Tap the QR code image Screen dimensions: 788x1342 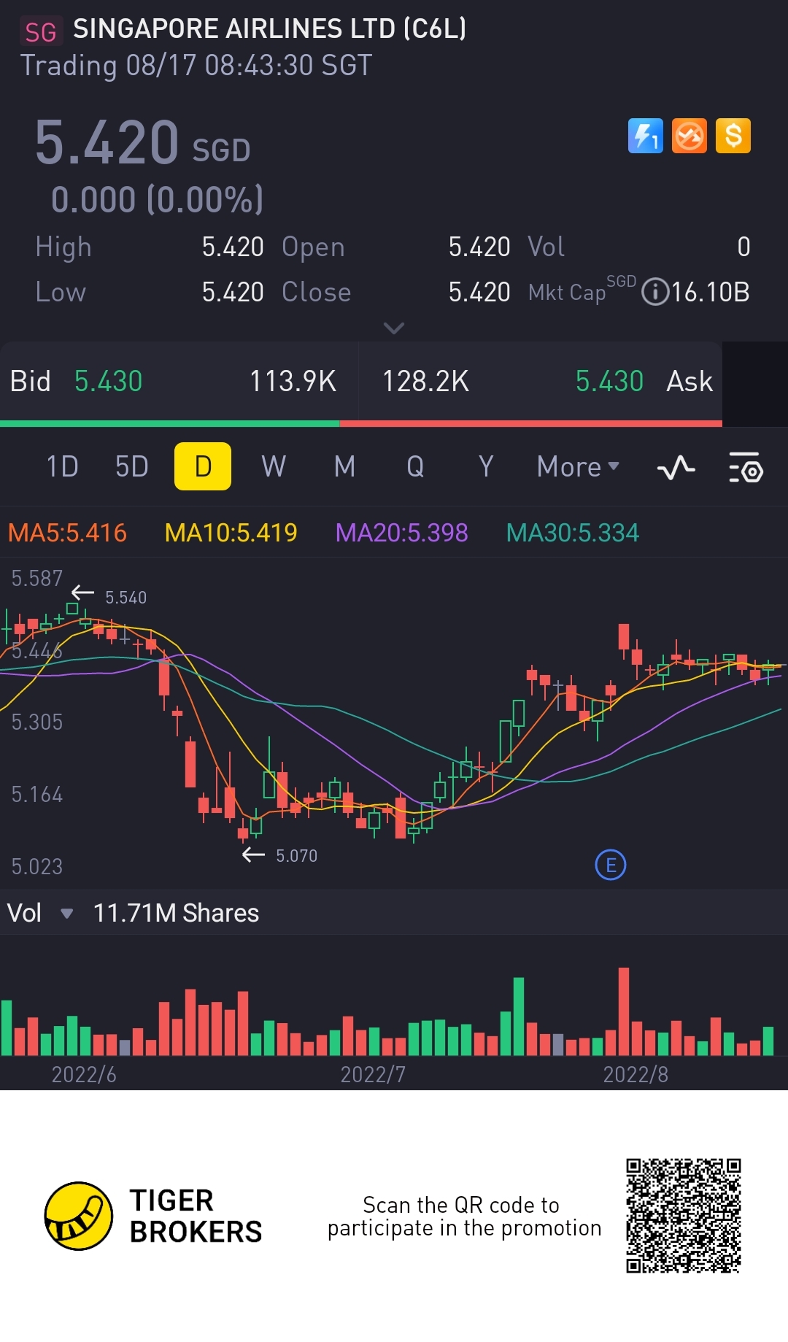point(683,1216)
